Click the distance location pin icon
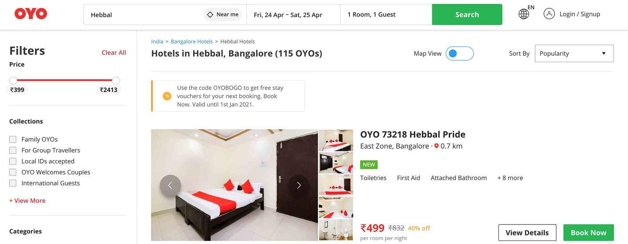628x244 pixels. (x=437, y=146)
